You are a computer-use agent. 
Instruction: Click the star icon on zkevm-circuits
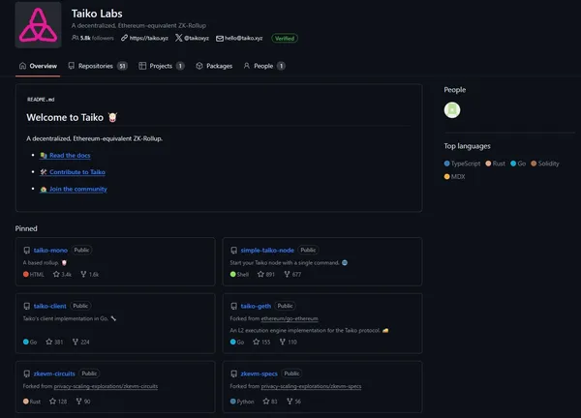click(x=52, y=401)
